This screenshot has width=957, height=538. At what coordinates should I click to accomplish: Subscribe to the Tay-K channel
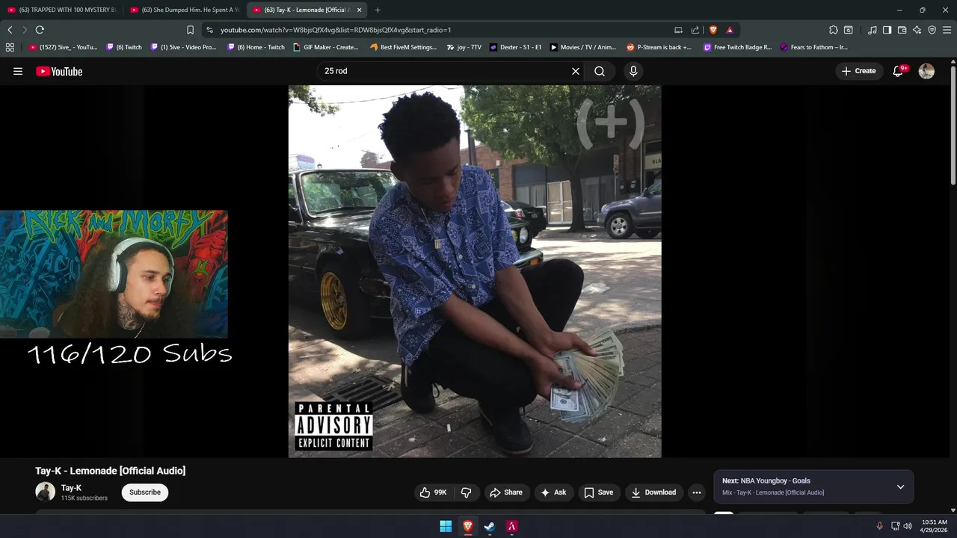pos(145,492)
